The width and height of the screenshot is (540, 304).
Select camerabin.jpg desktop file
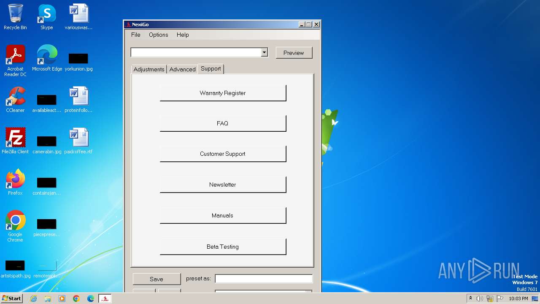point(47,145)
